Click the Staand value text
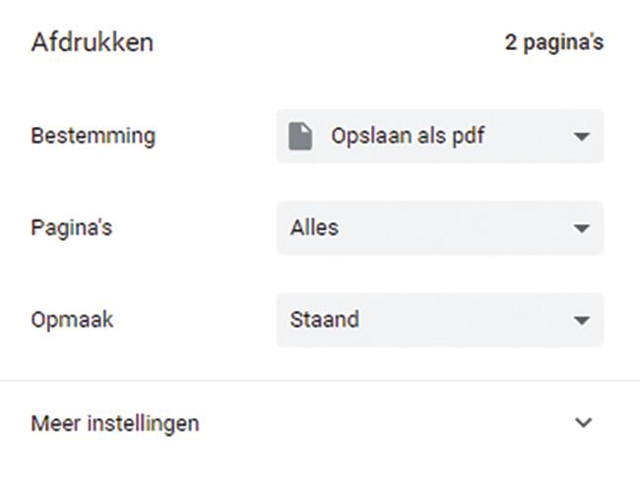Viewport: 640px width, 482px height. coord(324,320)
